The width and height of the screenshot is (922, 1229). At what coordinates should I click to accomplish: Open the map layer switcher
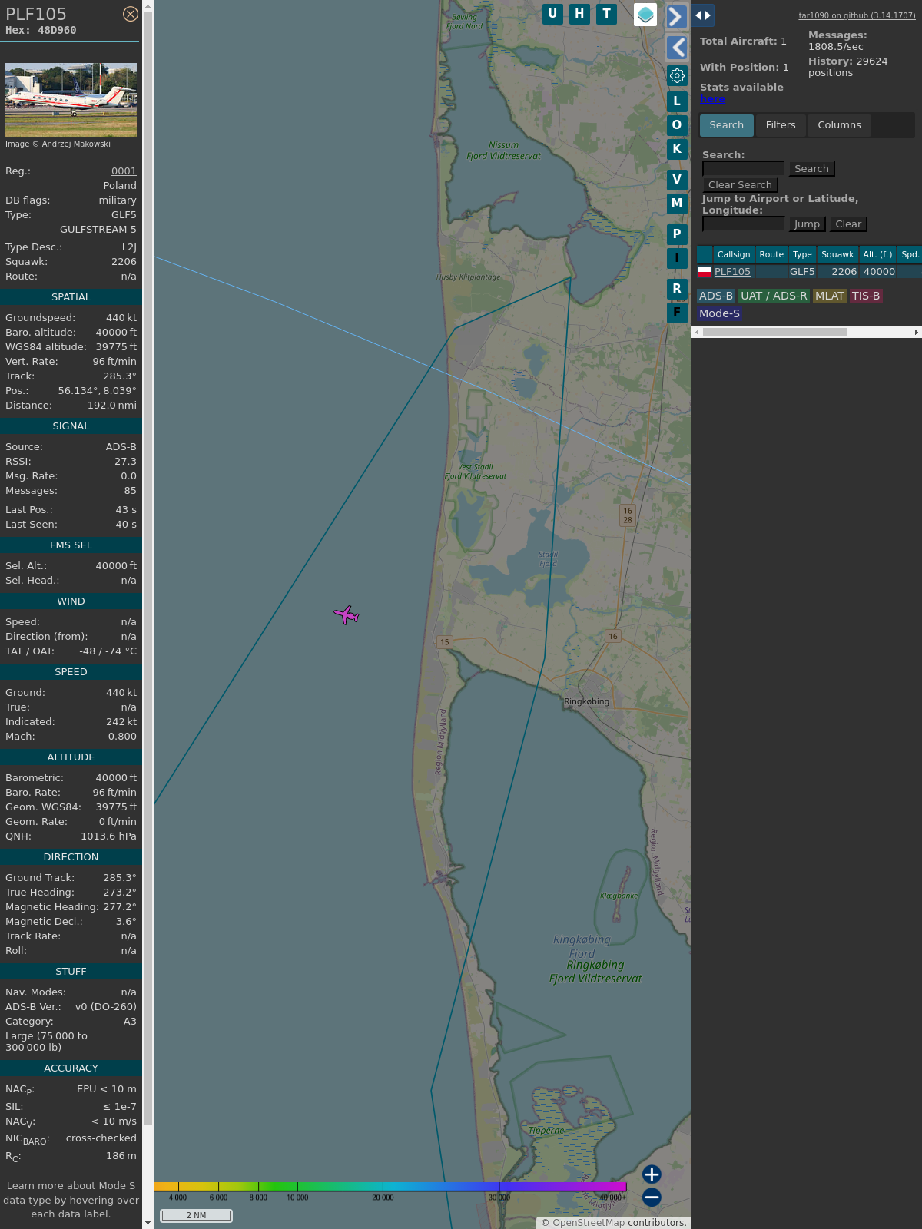[x=645, y=15]
